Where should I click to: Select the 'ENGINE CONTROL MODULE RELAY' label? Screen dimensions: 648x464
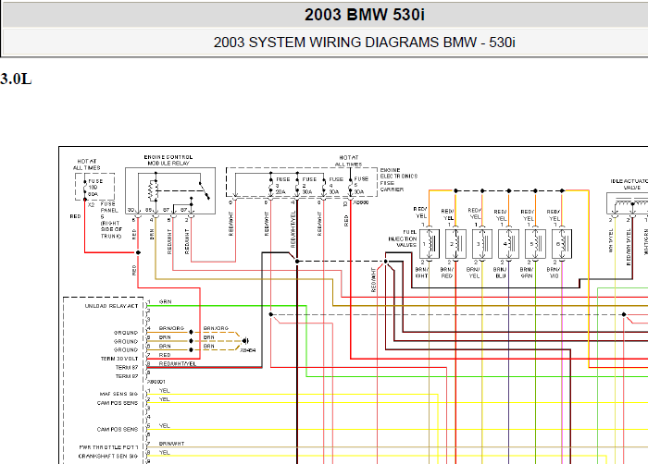pos(168,160)
